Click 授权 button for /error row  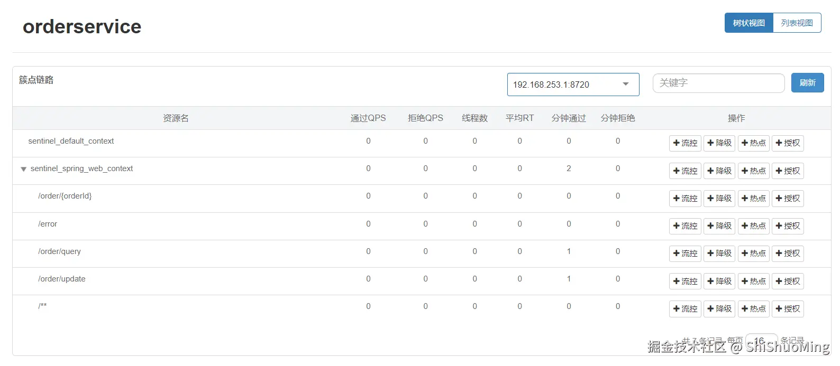tap(788, 226)
